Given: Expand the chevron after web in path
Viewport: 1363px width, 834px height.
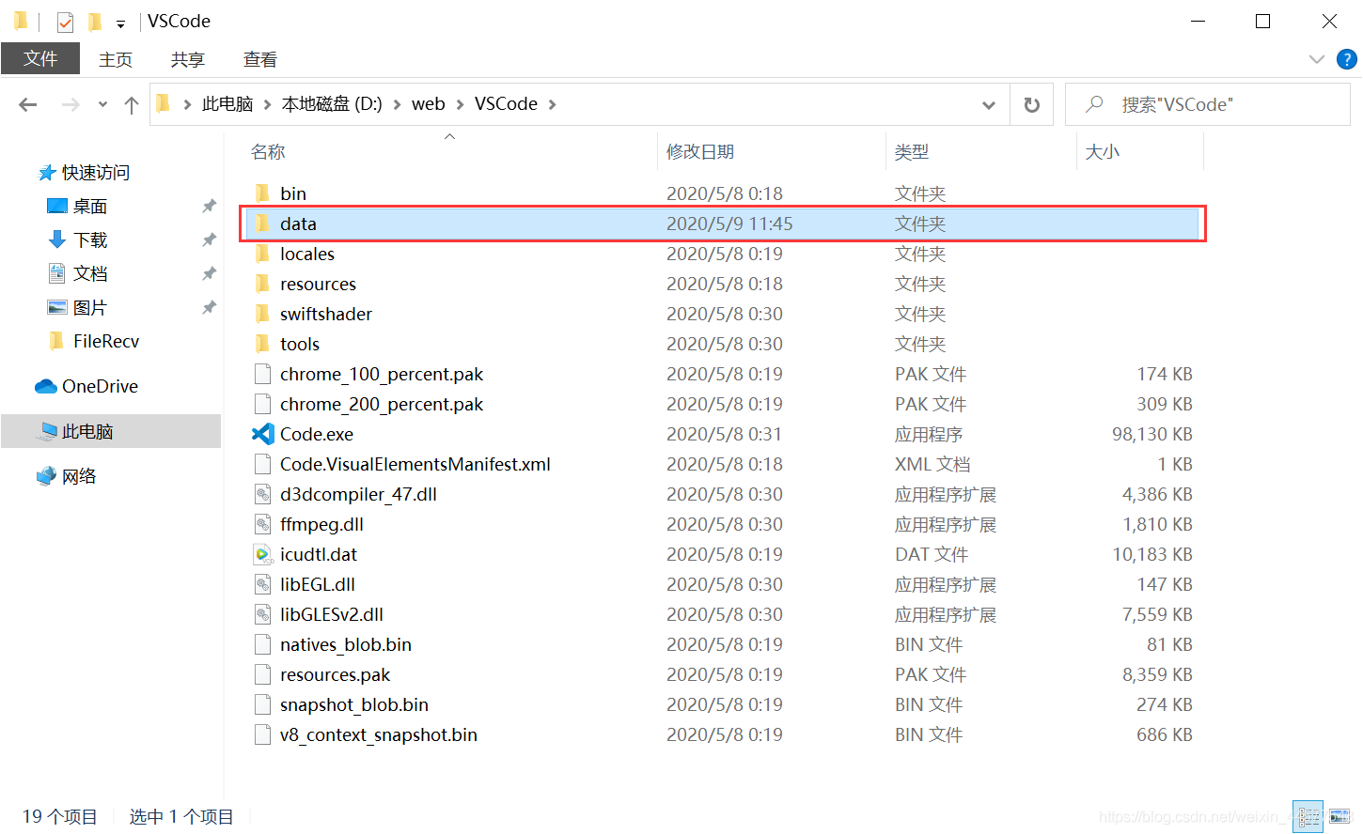Looking at the screenshot, I should tap(461, 104).
